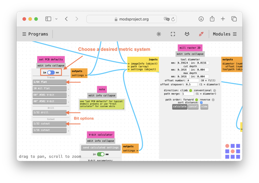Show downloads using the download icon
Image resolution: width=259 pixels, height=183 pixels.
tap(201, 19)
